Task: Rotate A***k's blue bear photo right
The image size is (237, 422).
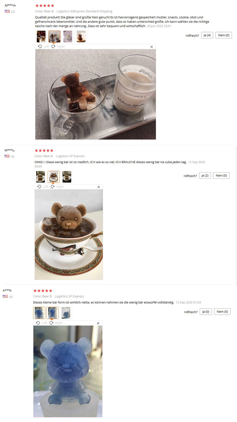Action: 56,323
